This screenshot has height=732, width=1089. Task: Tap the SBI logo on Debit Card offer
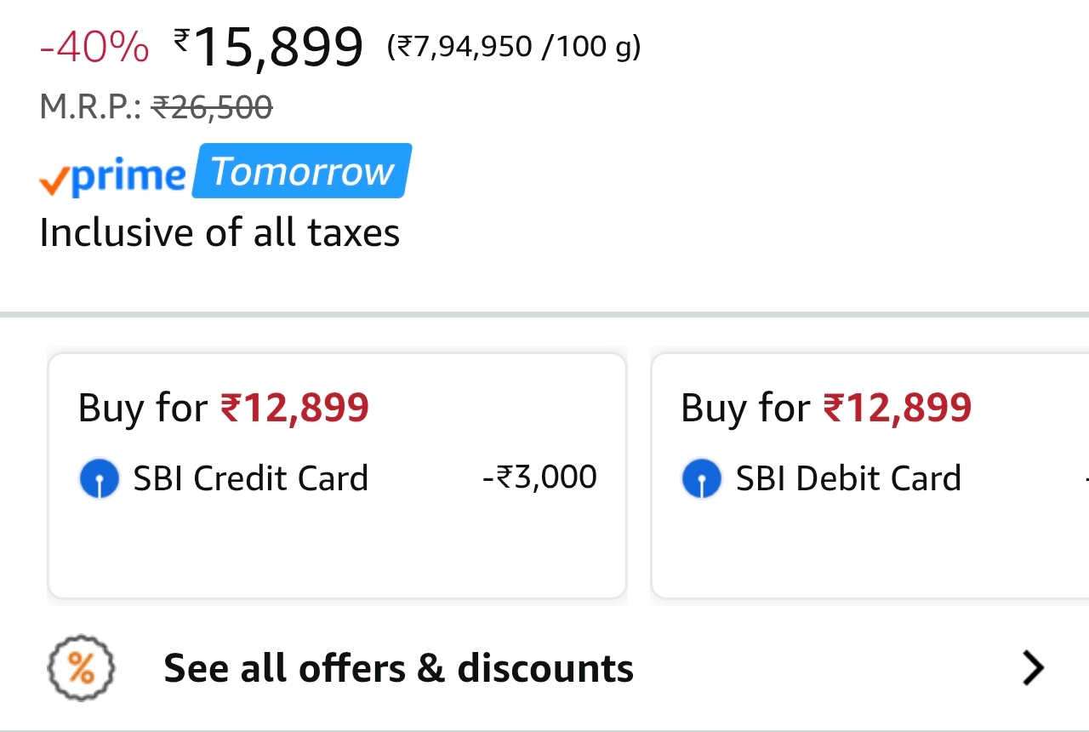(701, 479)
